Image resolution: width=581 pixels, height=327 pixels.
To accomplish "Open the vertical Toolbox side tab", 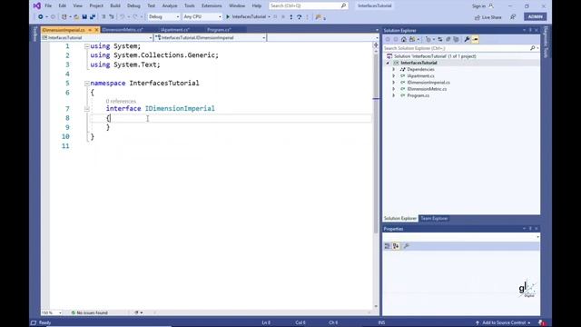I will click(35, 34).
